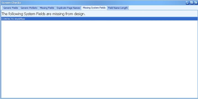Select the CONTACT0.WorkFlow list row
This screenshot has height=99, width=198.
pyautogui.click(x=99, y=19)
